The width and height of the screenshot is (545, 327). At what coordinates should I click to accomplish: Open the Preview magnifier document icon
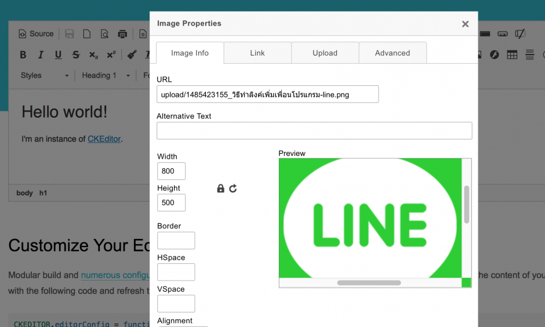[104, 34]
